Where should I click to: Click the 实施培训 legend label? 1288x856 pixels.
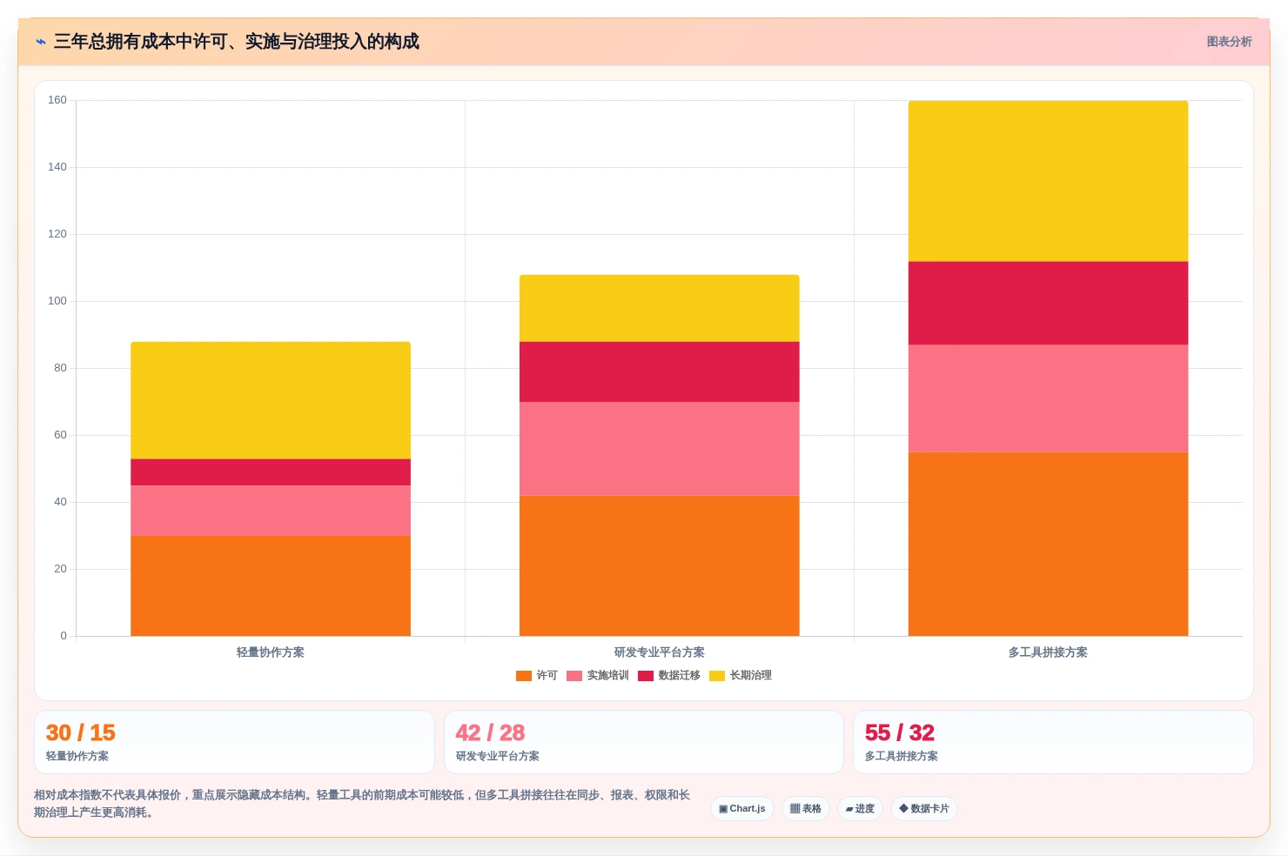607,676
